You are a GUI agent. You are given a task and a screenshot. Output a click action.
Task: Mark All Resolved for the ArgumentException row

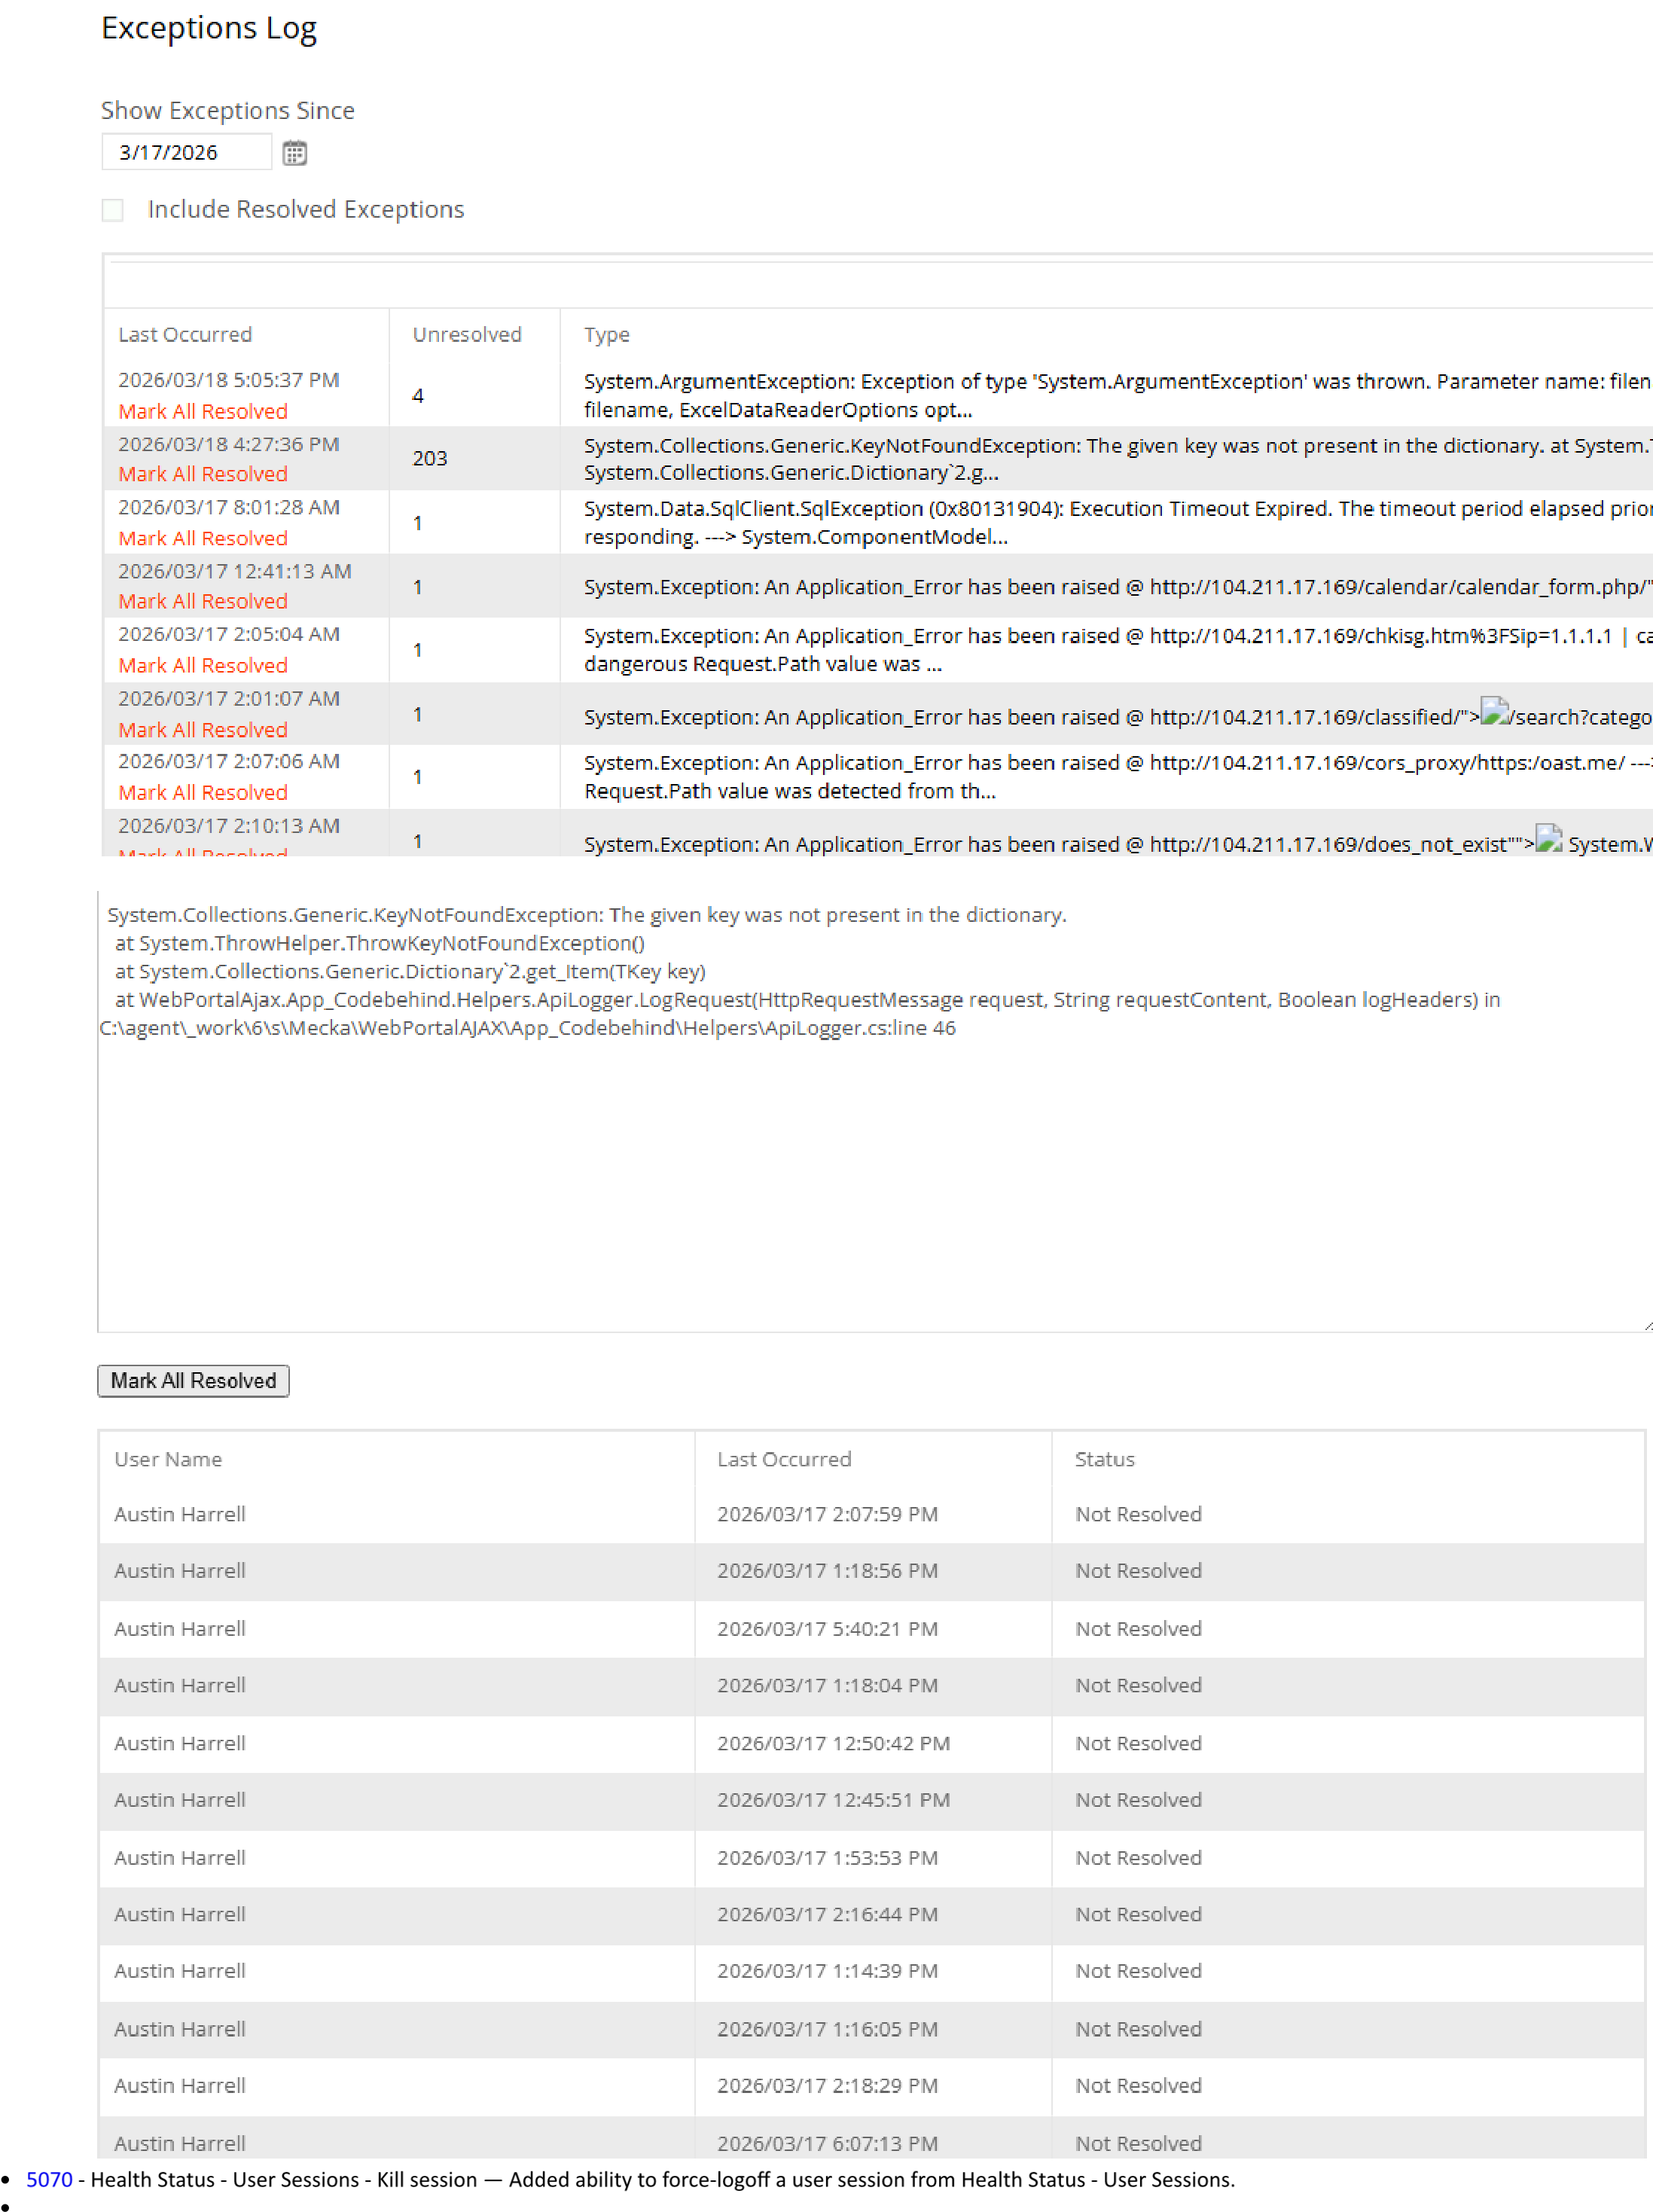point(203,411)
